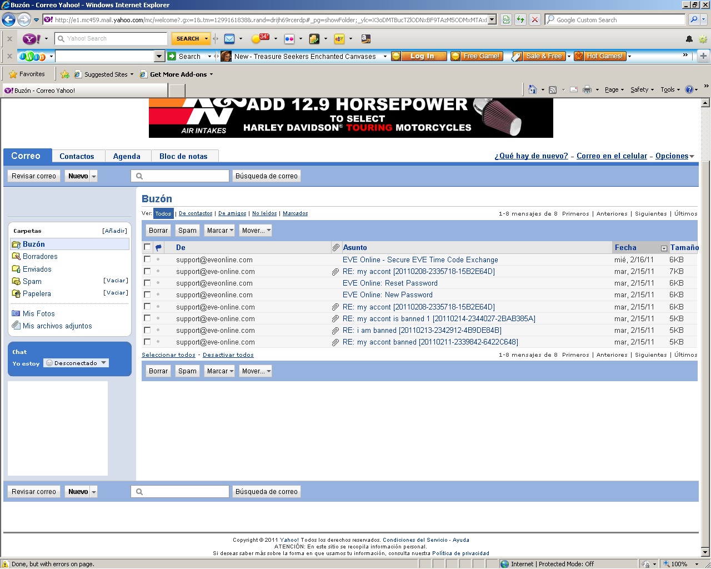
Task: Click the Yahoo! Search toolbar input field
Action: pyautogui.click(x=111, y=39)
